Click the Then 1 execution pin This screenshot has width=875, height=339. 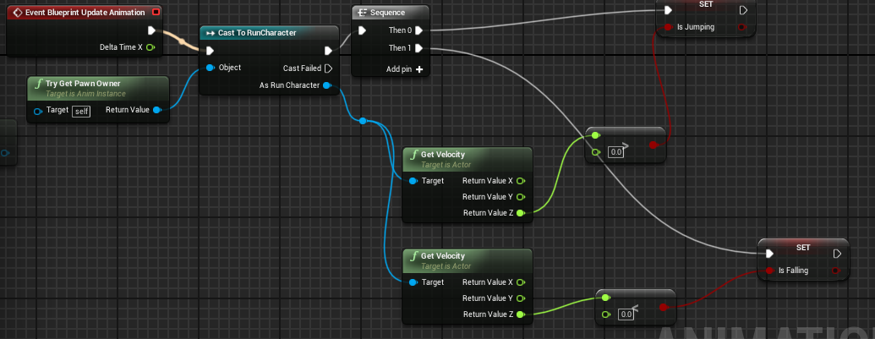418,48
